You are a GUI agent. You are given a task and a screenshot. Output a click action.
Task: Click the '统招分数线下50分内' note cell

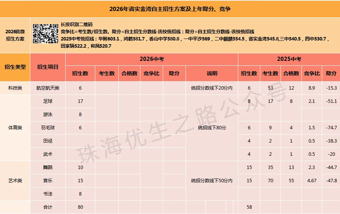(x=212, y=181)
